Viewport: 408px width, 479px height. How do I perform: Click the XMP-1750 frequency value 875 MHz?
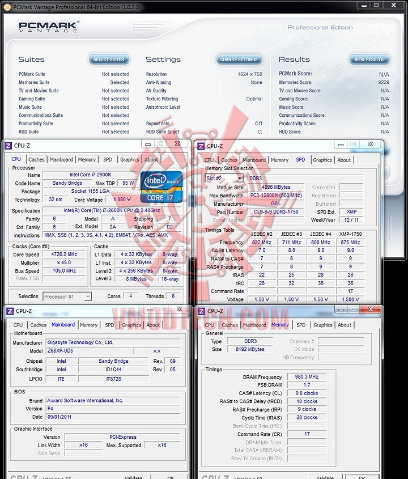[350, 242]
